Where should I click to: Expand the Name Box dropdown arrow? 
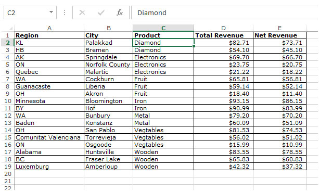pos(52,12)
